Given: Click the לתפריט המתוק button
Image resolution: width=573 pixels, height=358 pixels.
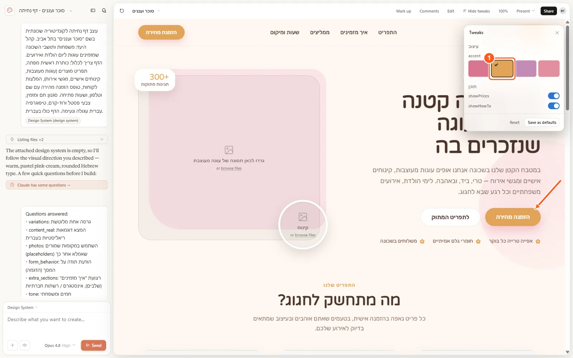Looking at the screenshot, I should (x=450, y=217).
